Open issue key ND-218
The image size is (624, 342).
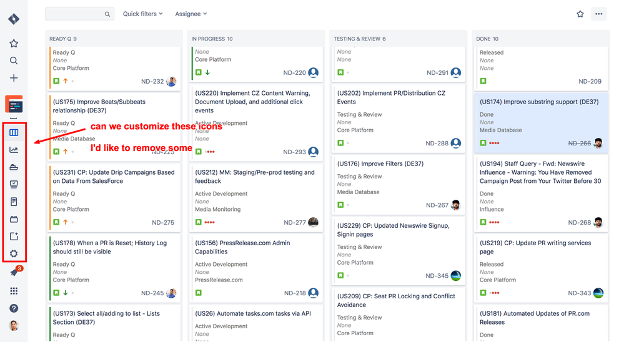295,293
